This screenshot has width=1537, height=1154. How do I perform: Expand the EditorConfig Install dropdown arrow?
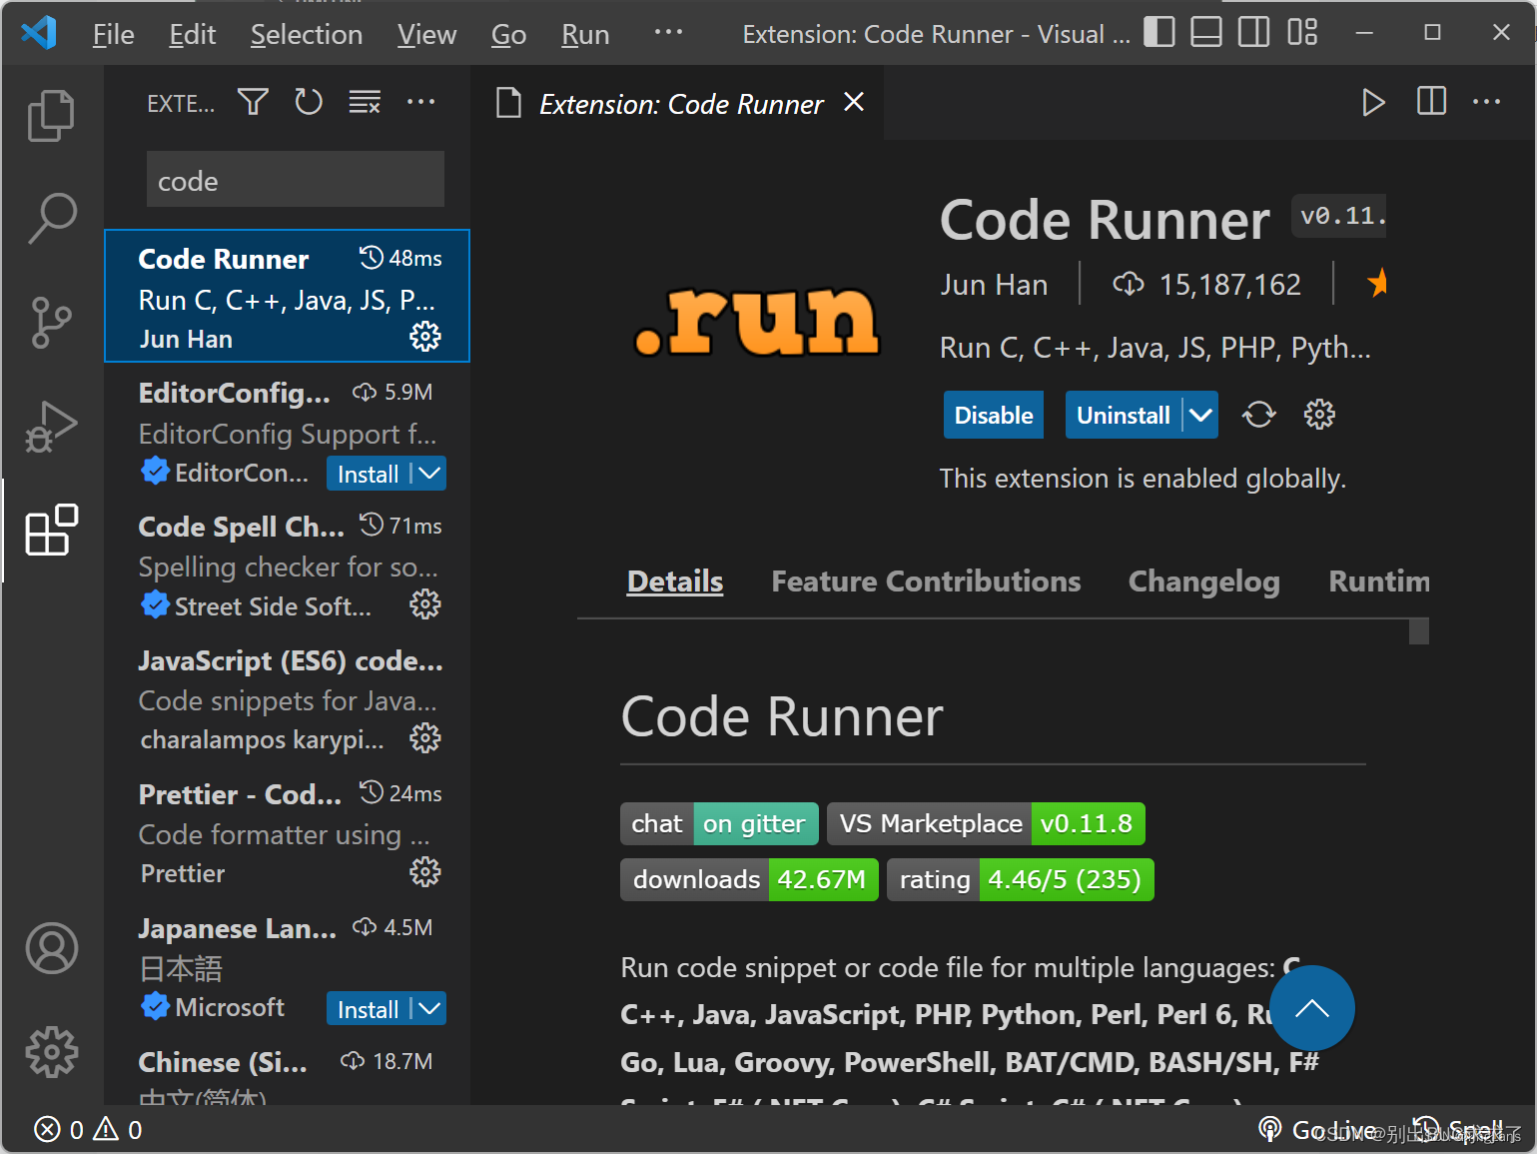click(x=429, y=474)
